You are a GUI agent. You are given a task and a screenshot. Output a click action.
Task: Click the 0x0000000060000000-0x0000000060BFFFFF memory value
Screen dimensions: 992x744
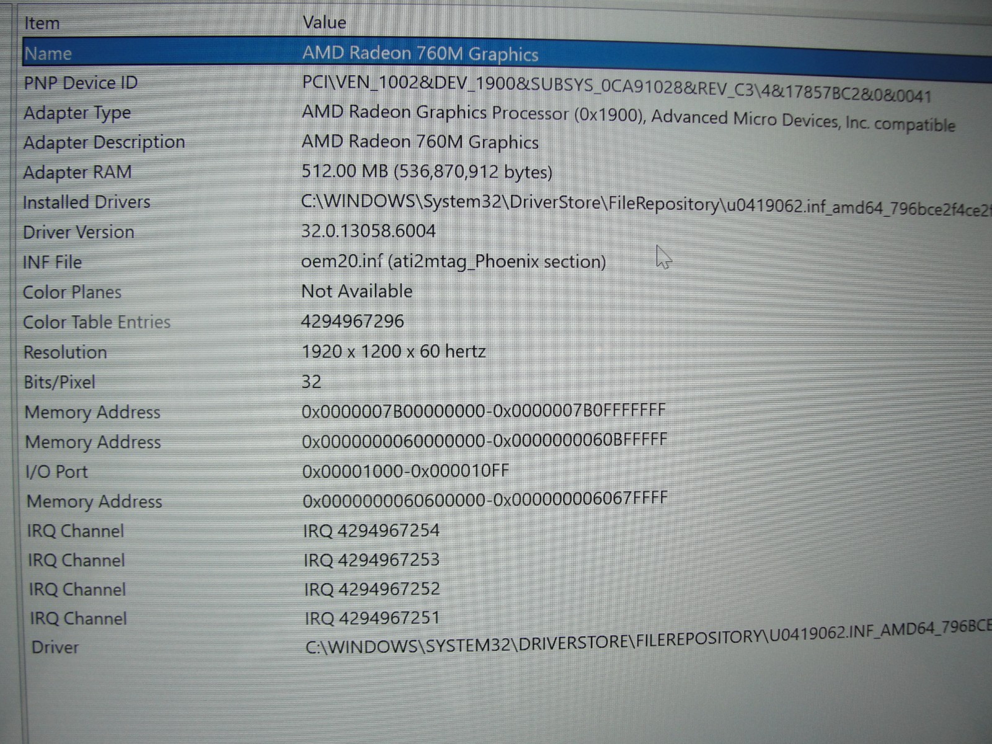point(485,440)
